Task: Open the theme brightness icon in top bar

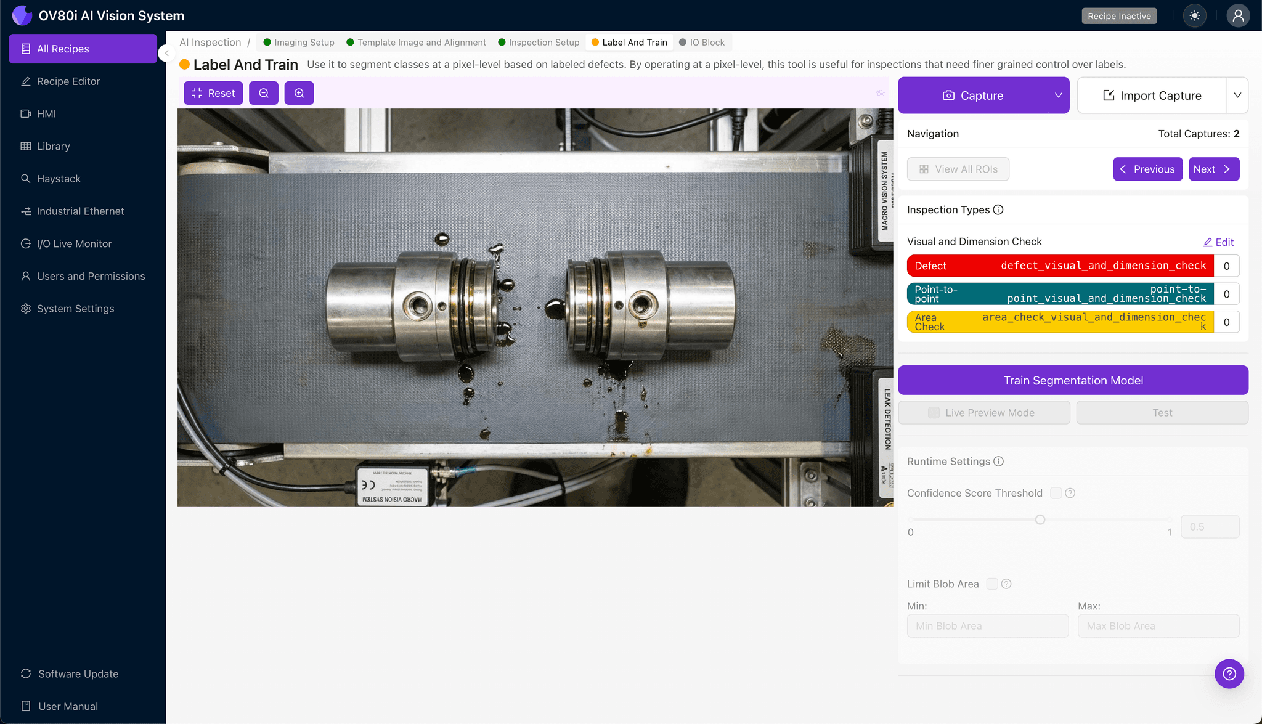Action: pos(1195,15)
